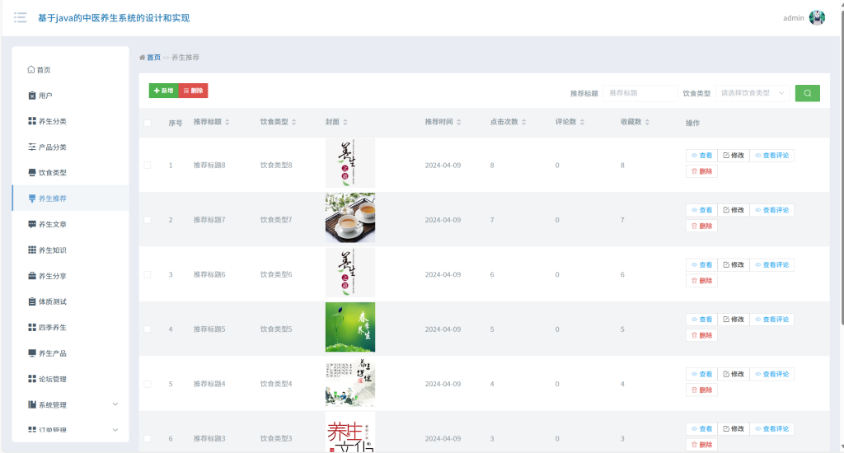Expand the 订单管理 submenu chevron
Image resolution: width=844 pixels, height=453 pixels.
tap(115, 430)
